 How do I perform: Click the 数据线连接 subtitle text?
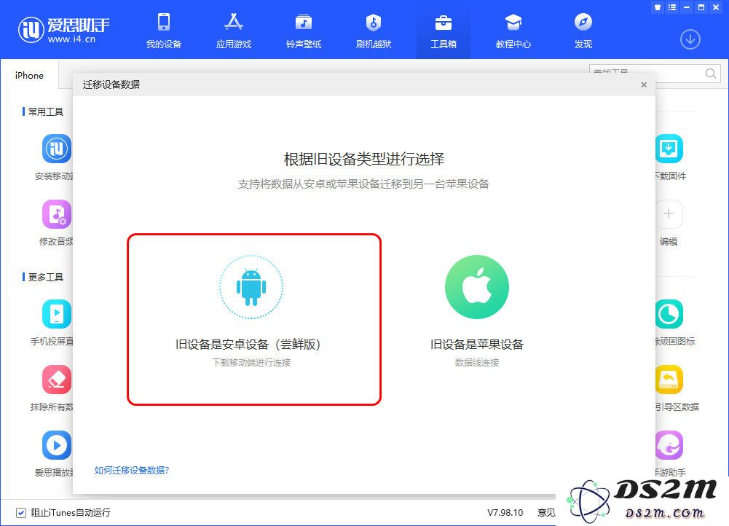[x=476, y=362]
